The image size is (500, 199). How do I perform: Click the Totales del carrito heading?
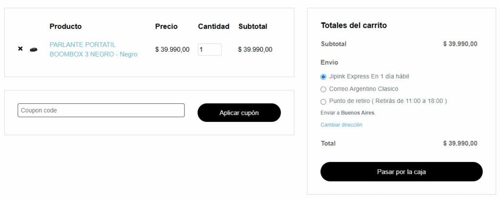[354, 25]
